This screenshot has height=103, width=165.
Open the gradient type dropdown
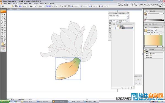tap(156, 30)
